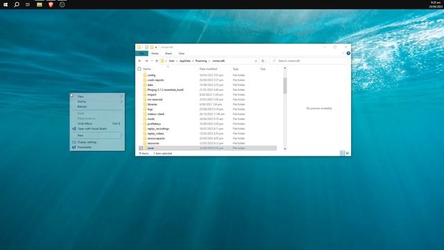
Task: Open the New submenu in the context menu
Action: (x=97, y=135)
